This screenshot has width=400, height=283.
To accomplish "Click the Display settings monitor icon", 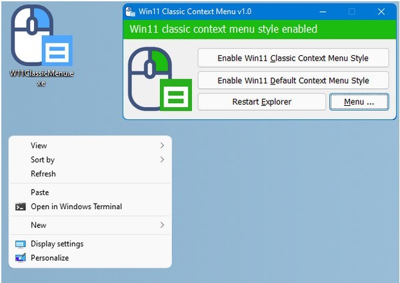I will [20, 244].
